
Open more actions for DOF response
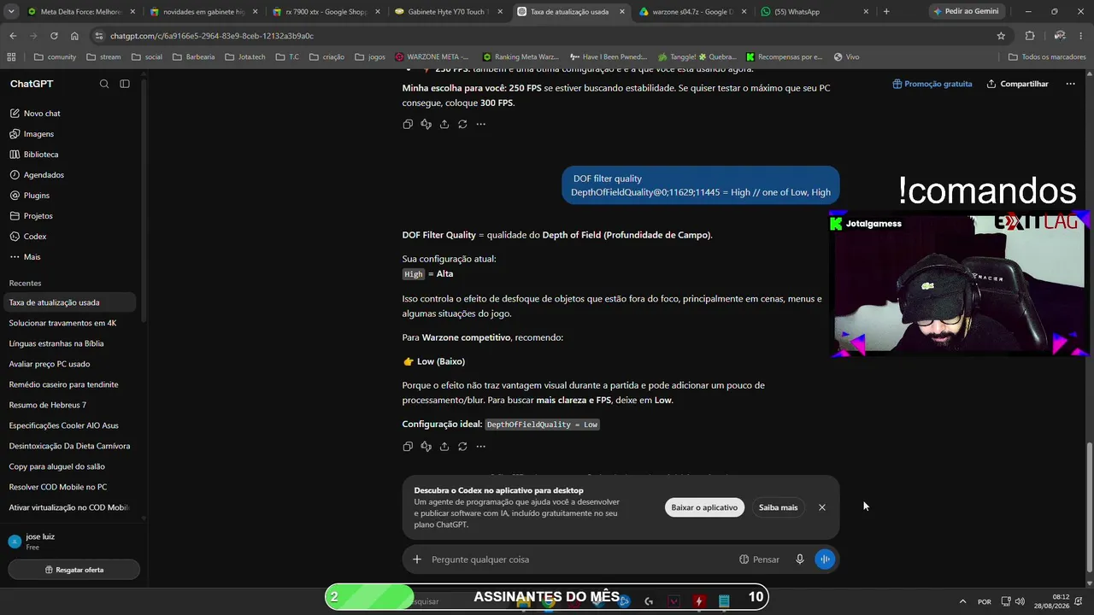click(x=480, y=446)
